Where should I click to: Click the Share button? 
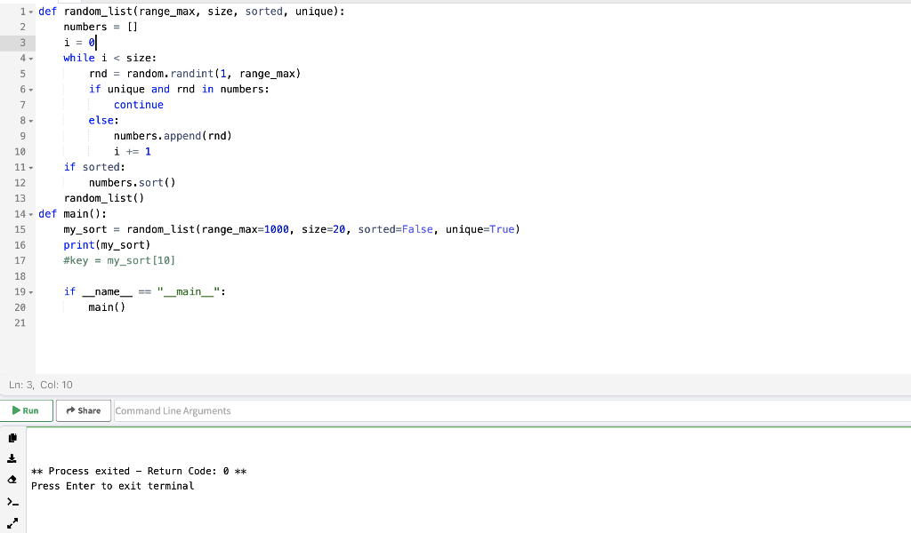click(84, 410)
